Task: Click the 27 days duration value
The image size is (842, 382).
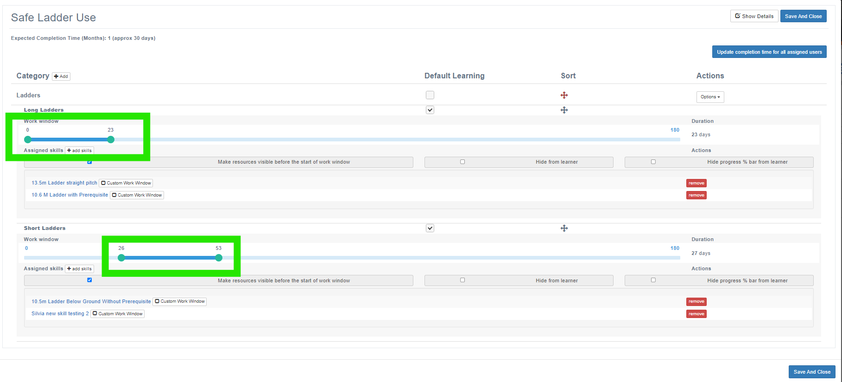Action: [701, 254]
